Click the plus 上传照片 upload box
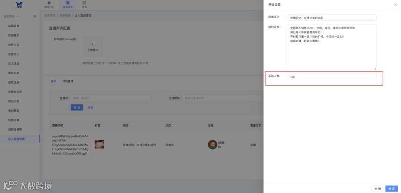The height and width of the screenshot is (193, 401). click(92, 47)
